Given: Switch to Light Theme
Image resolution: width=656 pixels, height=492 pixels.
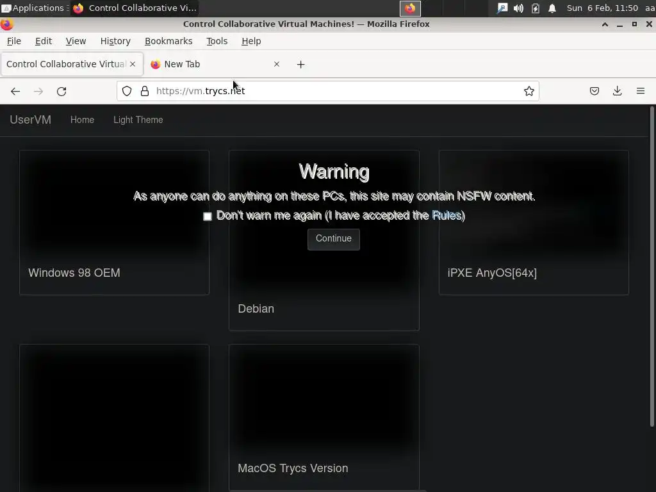Looking at the screenshot, I should pyautogui.click(x=138, y=120).
